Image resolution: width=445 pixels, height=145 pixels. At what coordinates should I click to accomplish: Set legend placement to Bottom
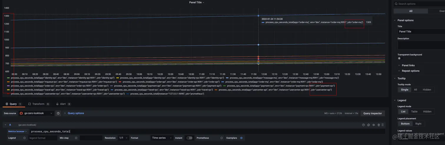tap(405, 124)
